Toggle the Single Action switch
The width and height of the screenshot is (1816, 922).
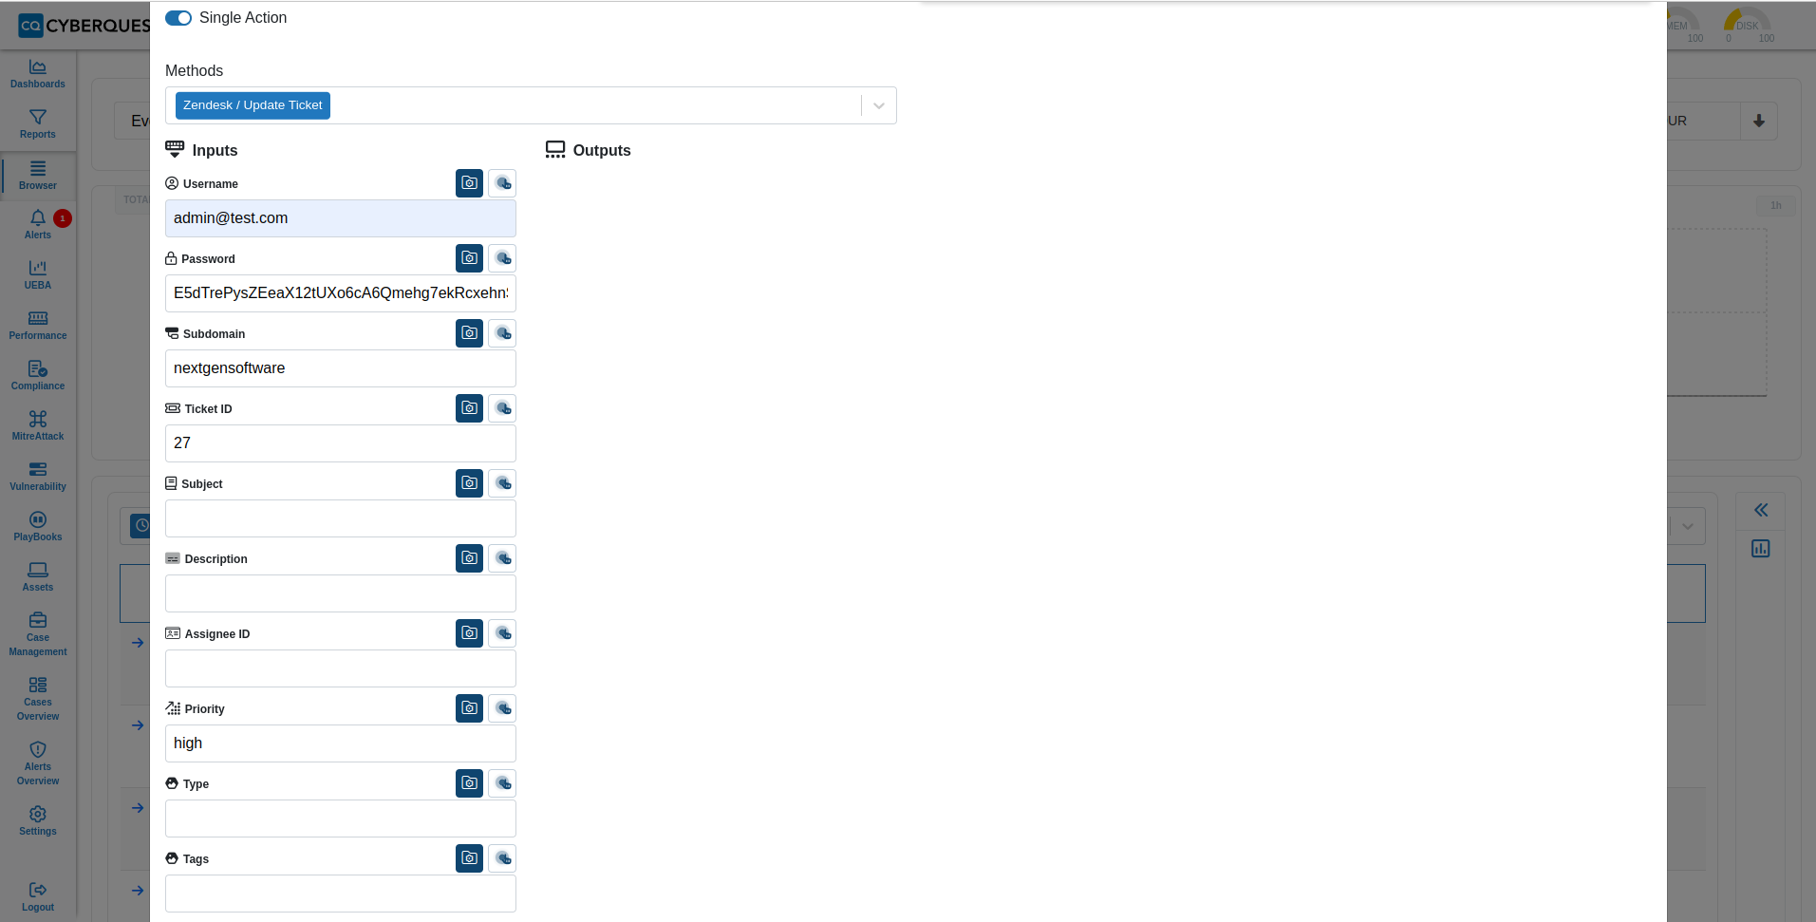[x=178, y=18]
